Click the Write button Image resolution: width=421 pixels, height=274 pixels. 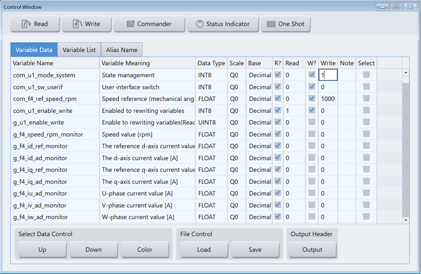[87, 24]
